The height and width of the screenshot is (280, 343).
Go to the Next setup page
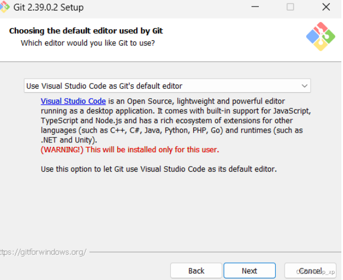click(x=249, y=271)
